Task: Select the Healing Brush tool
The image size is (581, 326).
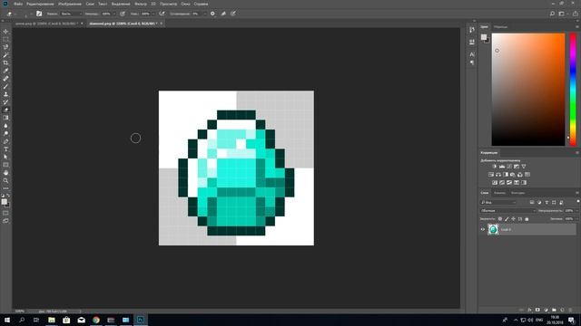Action: (x=5, y=79)
